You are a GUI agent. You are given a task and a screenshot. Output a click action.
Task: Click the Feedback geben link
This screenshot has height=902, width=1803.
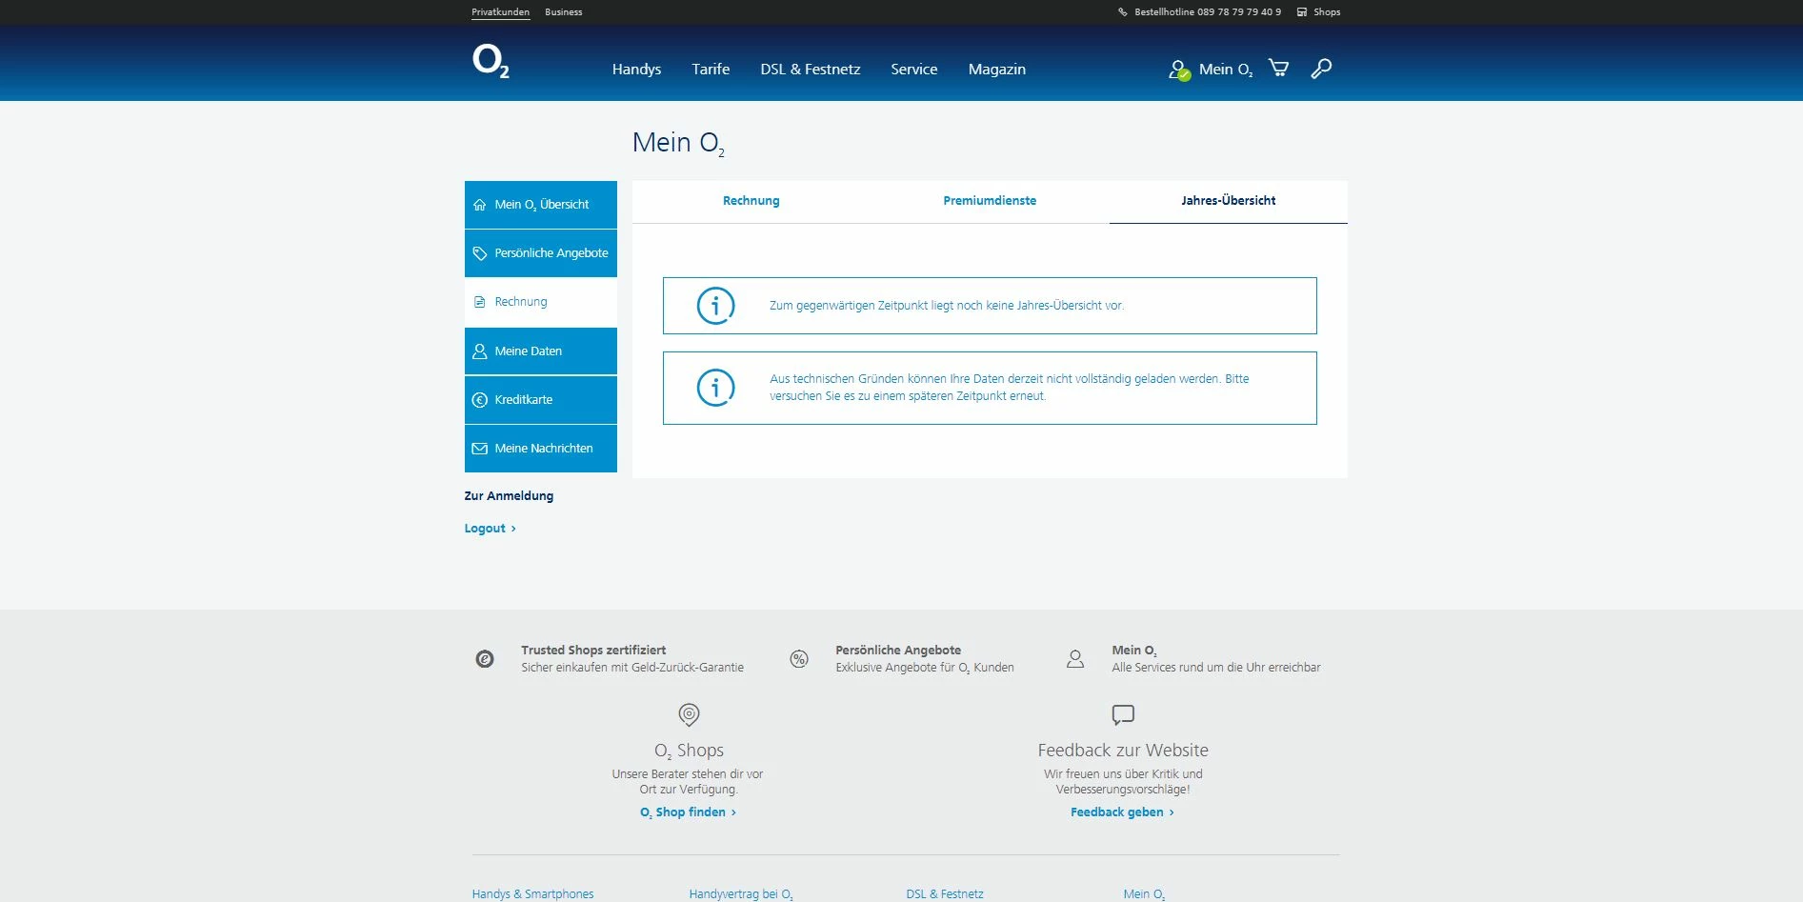[1122, 812]
